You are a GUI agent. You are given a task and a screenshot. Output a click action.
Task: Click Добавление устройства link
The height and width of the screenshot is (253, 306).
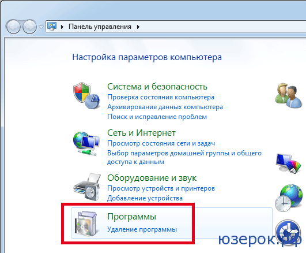(145, 198)
